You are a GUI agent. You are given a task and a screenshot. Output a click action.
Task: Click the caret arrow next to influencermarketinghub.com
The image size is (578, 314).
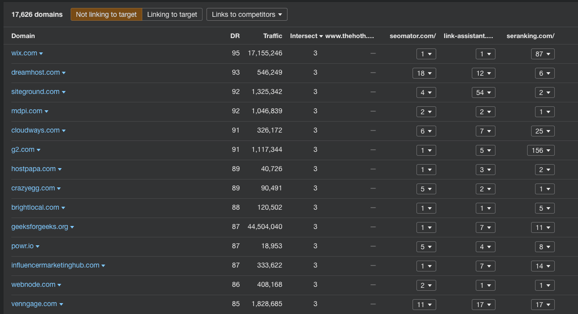tap(103, 266)
